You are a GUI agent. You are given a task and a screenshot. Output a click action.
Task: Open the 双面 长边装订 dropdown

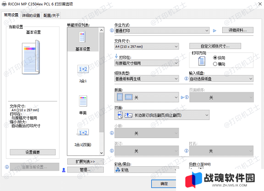pos(162,115)
